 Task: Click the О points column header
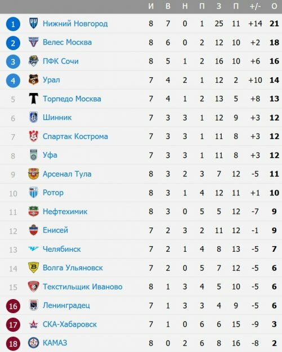pos(274,6)
